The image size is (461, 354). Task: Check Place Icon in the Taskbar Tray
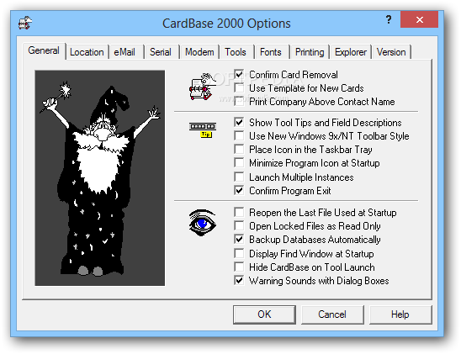click(x=239, y=149)
